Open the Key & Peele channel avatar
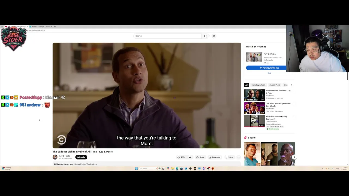 [x=55, y=157]
